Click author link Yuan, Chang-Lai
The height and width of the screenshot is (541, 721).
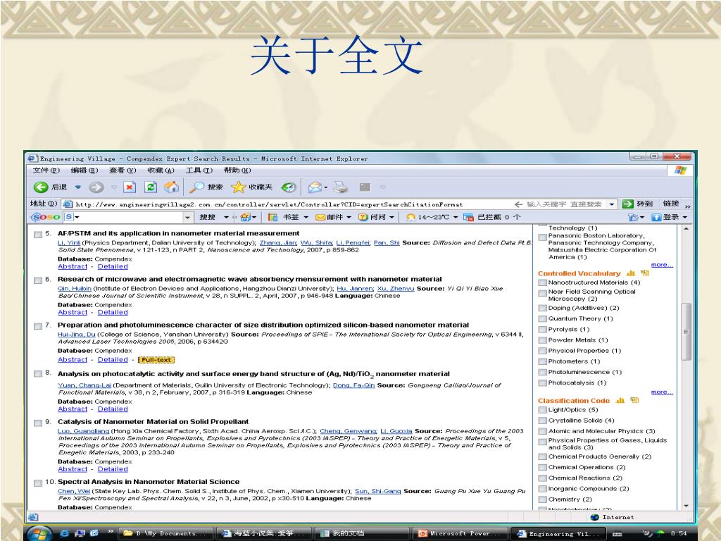pyautogui.click(x=84, y=385)
